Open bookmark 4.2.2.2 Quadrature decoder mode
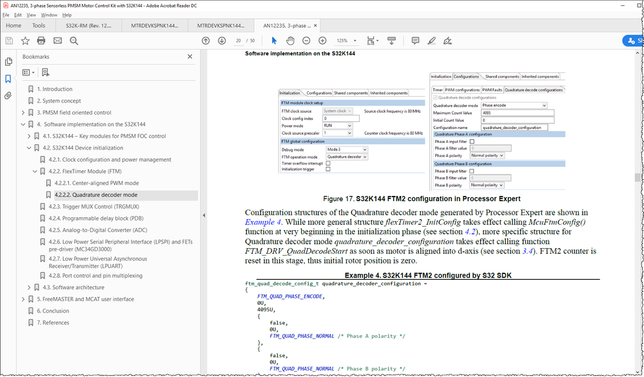Viewport: 644px width, 377px height. point(96,195)
